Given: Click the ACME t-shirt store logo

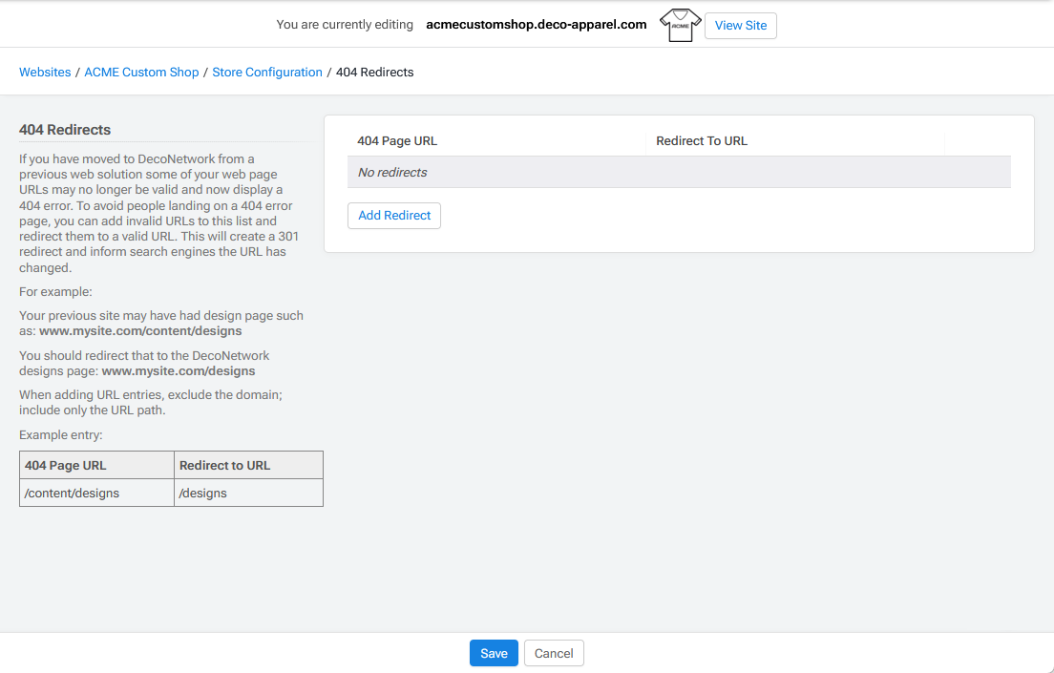Looking at the screenshot, I should pyautogui.click(x=679, y=25).
